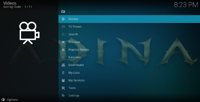Image resolution: width=200 pixels, height=102 pixels.
Task: Open the Tools entry
Action: (x=129, y=88)
